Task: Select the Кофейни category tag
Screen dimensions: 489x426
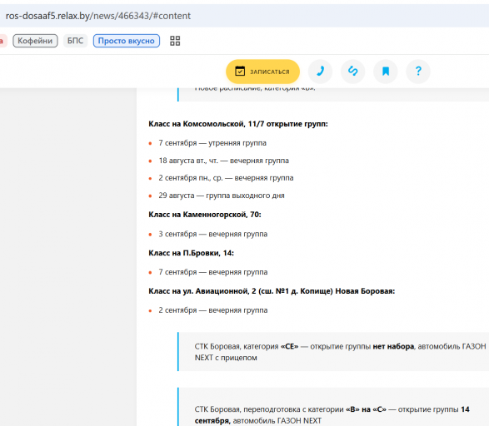Action: (35, 41)
